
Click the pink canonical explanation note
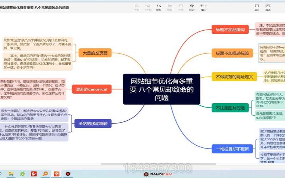tap(32, 89)
